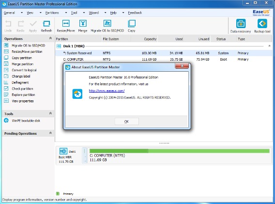
Task: Launch Migrate OS to SSD/HDD from toolbar
Action: coord(107,26)
